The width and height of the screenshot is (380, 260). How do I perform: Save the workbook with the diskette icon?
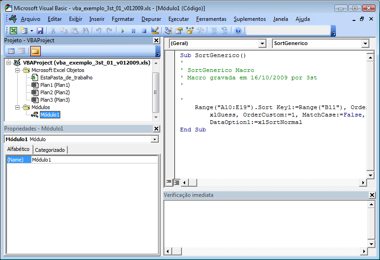(40, 31)
